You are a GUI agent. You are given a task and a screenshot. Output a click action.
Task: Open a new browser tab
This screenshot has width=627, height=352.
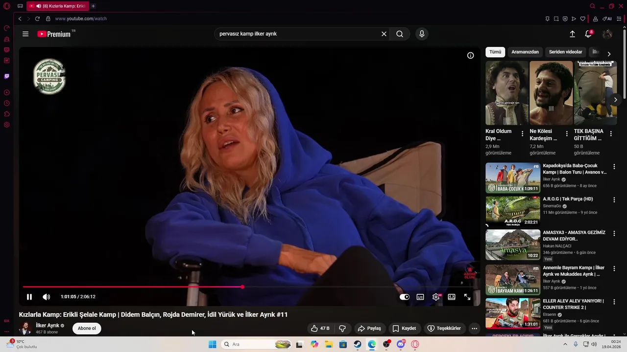[x=93, y=6]
